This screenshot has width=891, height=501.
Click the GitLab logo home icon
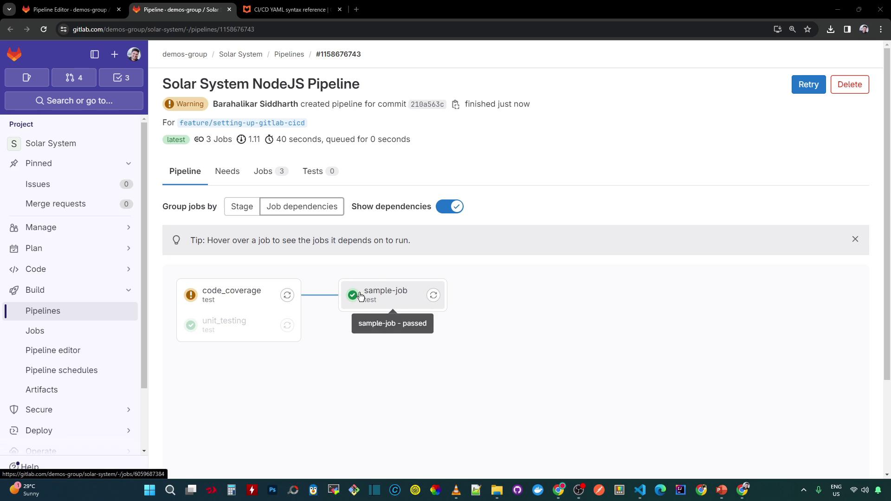(14, 54)
